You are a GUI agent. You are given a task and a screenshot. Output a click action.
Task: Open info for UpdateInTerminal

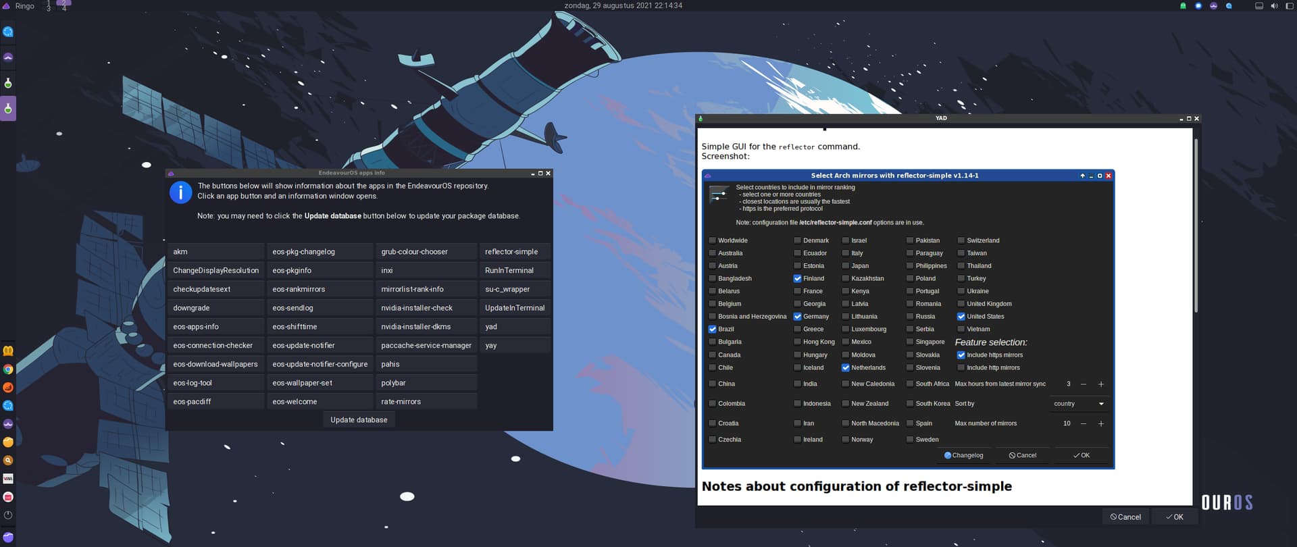(x=515, y=308)
